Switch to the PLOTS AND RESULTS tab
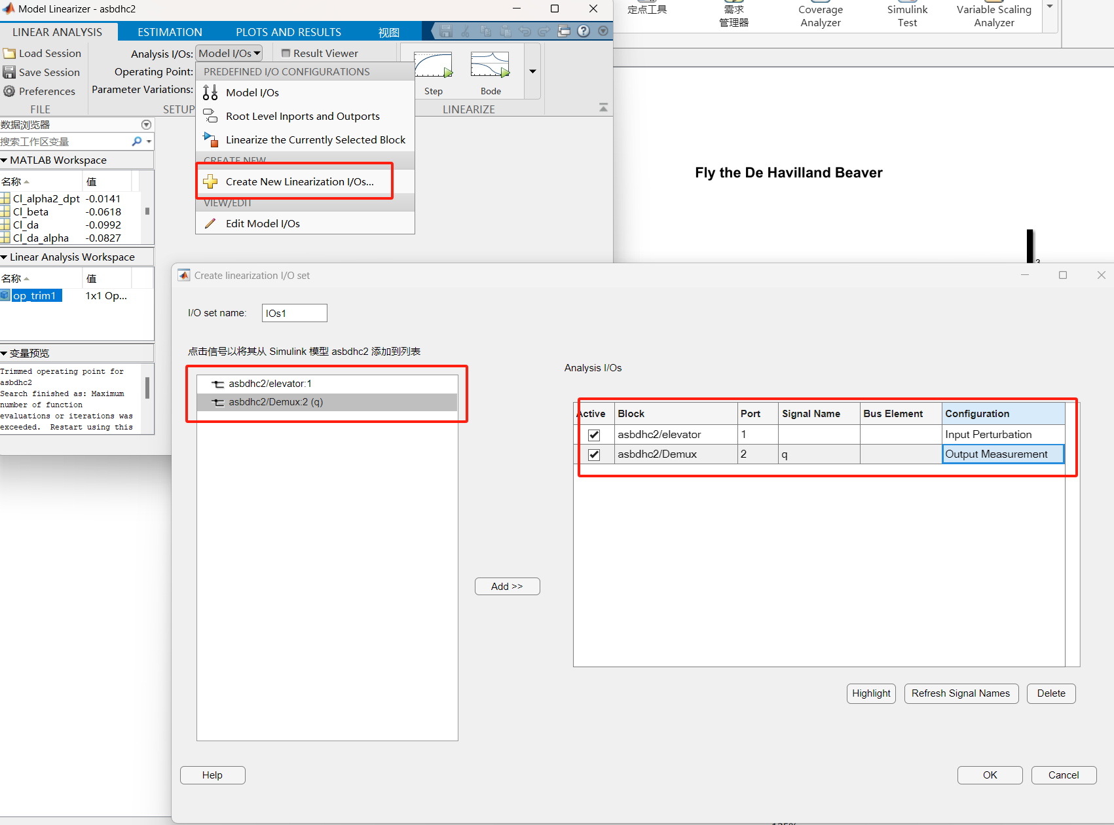This screenshot has height=825, width=1114. 288,32
